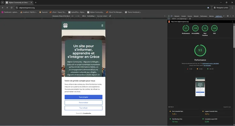This screenshot has width=235, height=126.
Task: Edit the viewport width field
Action: pos(72,16)
